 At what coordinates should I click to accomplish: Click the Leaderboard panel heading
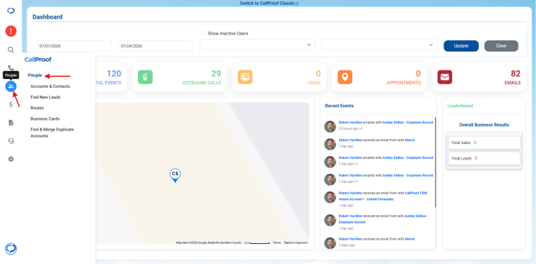460,106
